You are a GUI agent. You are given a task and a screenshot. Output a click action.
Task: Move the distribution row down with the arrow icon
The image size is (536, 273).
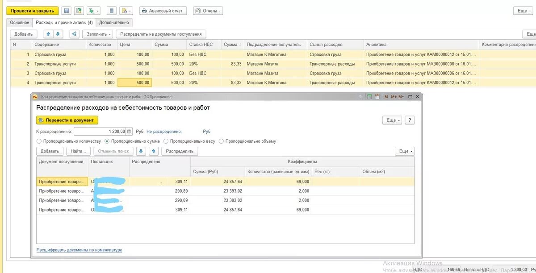click(x=141, y=151)
